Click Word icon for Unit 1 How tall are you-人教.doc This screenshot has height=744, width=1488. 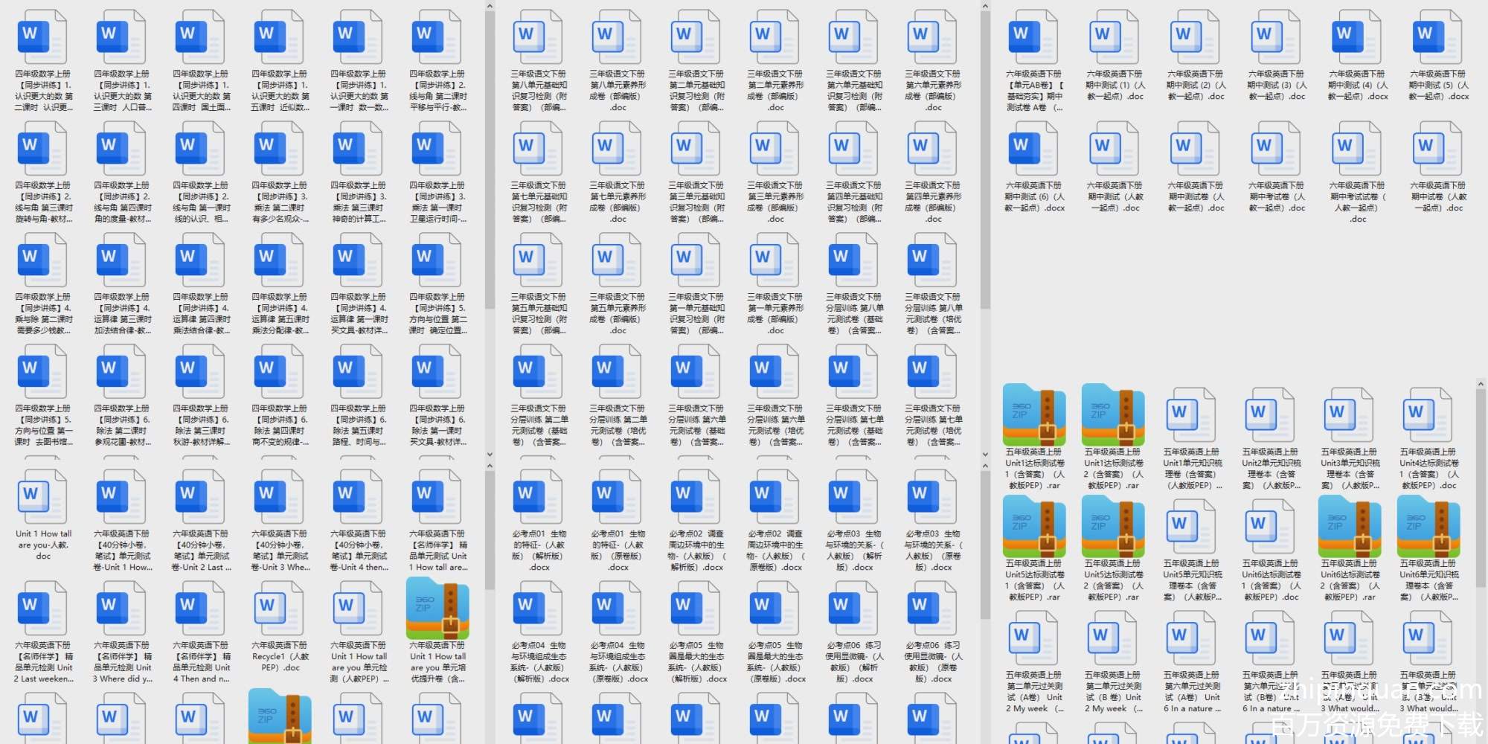coord(43,497)
